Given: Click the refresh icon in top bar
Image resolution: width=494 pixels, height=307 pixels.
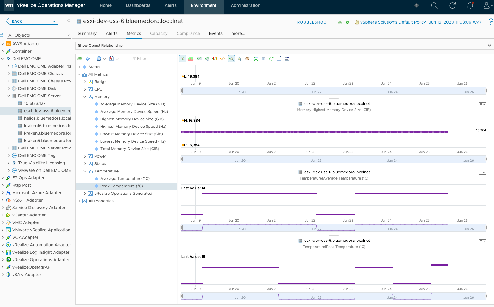Looking at the screenshot, I should [x=452, y=5].
